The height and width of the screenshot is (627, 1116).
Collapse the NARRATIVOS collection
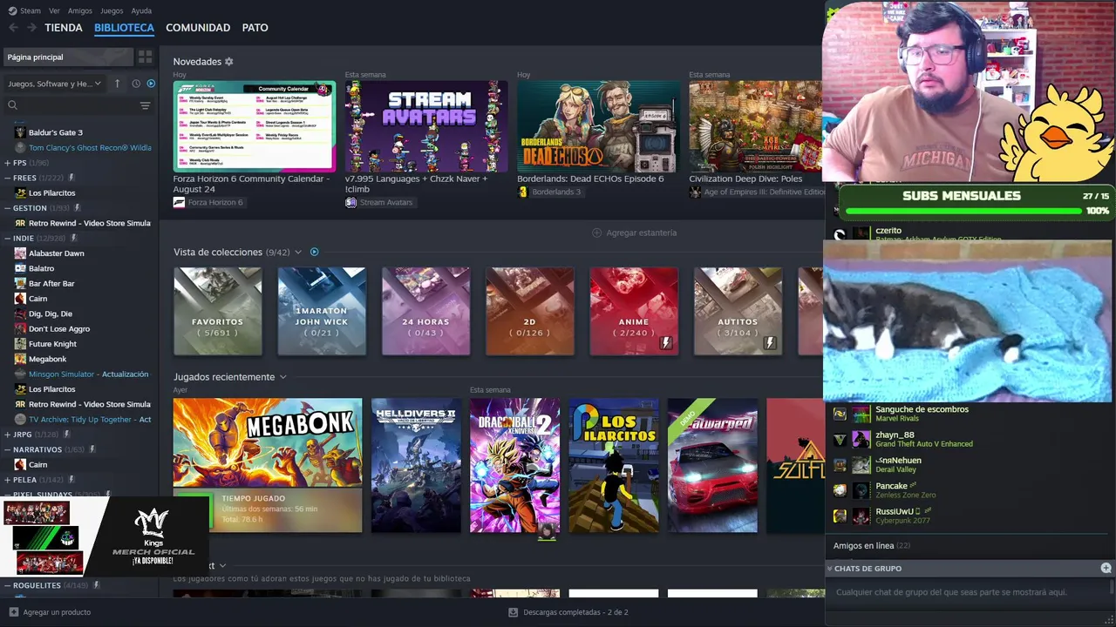coord(8,449)
